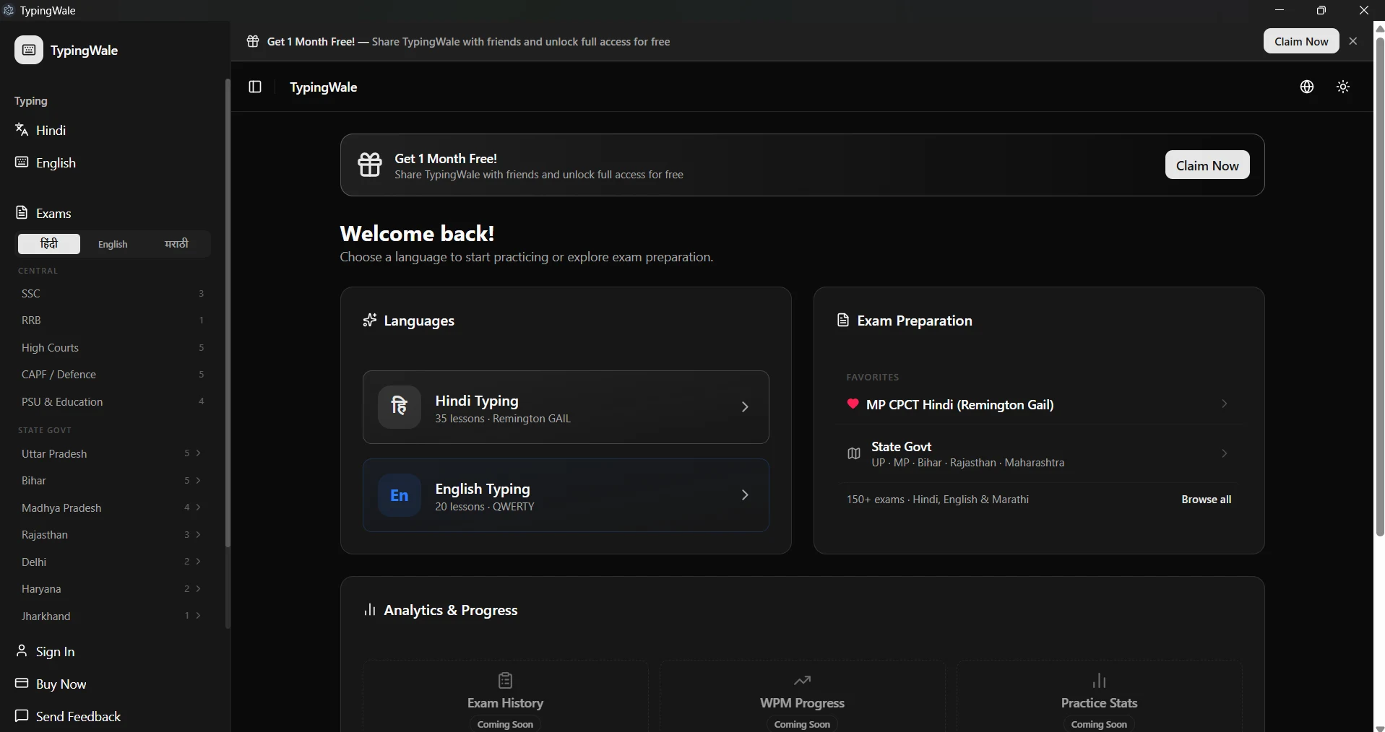This screenshot has width=1385, height=732.
Task: Open the Browse all exams link
Action: point(1206,500)
